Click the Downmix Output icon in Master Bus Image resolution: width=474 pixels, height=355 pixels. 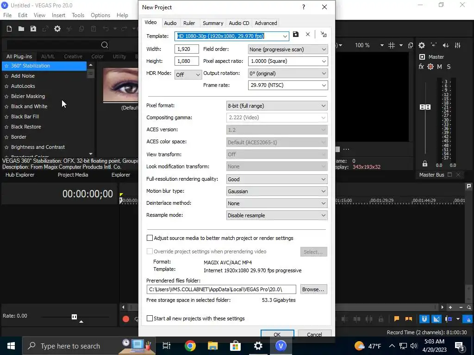pos(434,45)
